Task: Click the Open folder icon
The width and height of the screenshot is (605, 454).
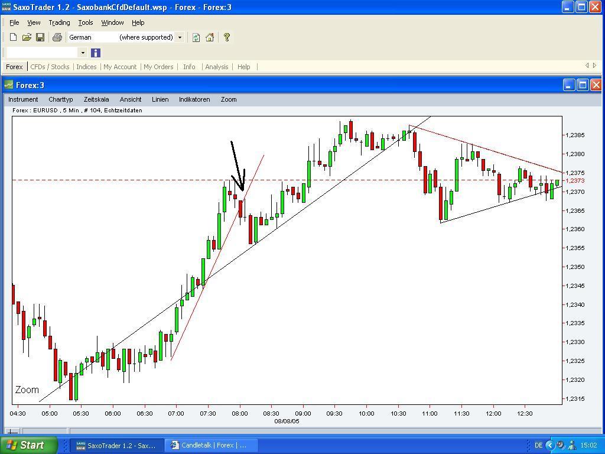Action: click(27, 37)
